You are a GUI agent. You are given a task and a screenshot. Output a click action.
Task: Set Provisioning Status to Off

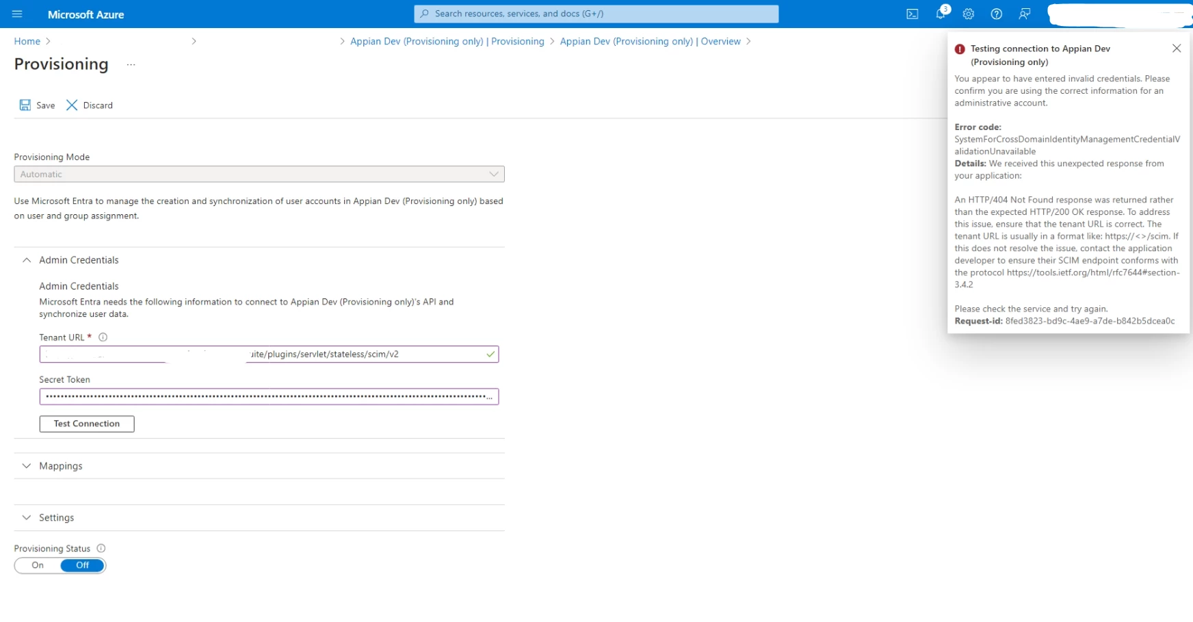pyautogui.click(x=83, y=566)
